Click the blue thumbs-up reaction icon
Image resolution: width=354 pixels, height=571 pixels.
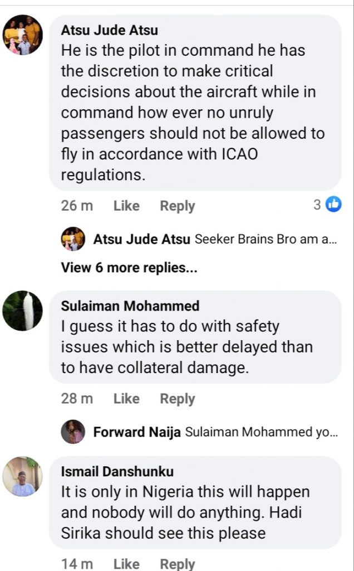tap(333, 205)
